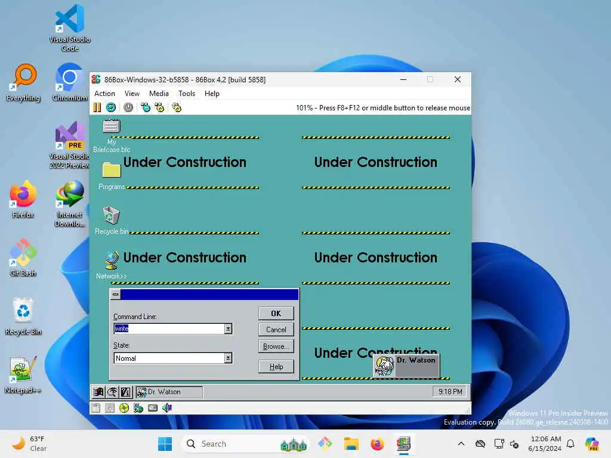
Task: Select the Visual Studio 2022 Preview shortcut
Action: pos(70,145)
